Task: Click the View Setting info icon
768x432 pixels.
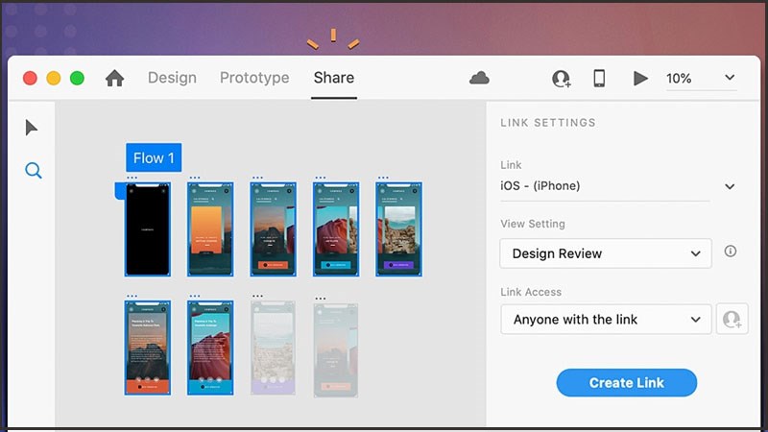Action: click(731, 252)
